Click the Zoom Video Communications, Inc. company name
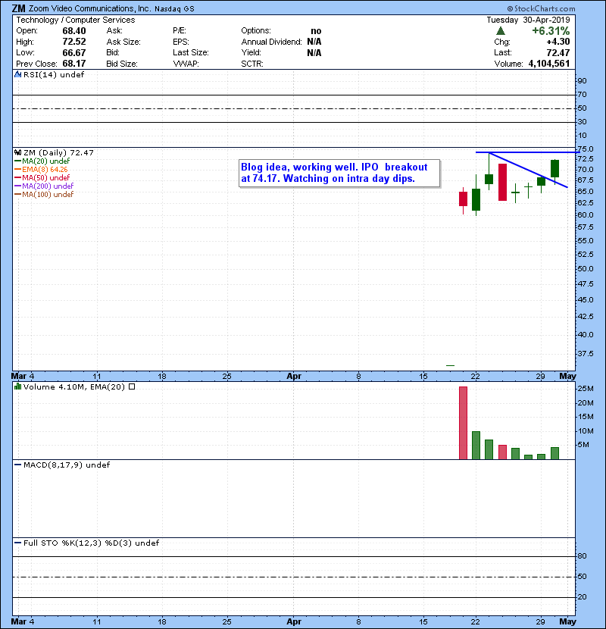606x629 pixels. click(89, 8)
